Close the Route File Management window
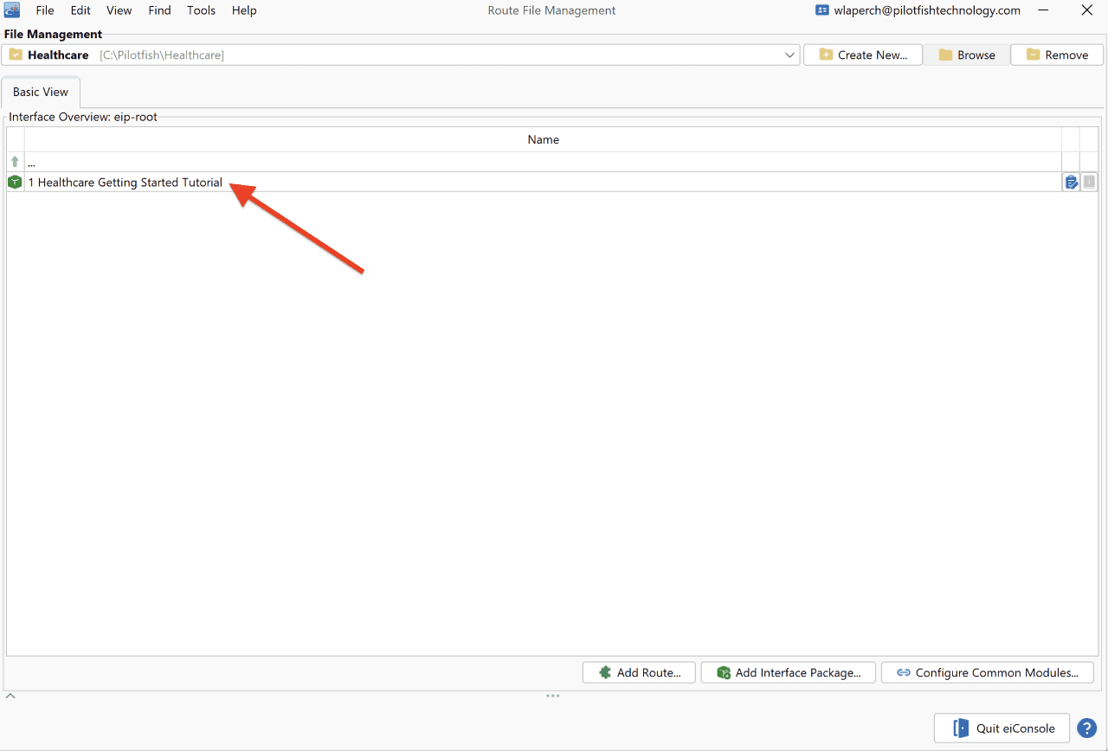The image size is (1108, 751). click(1086, 10)
